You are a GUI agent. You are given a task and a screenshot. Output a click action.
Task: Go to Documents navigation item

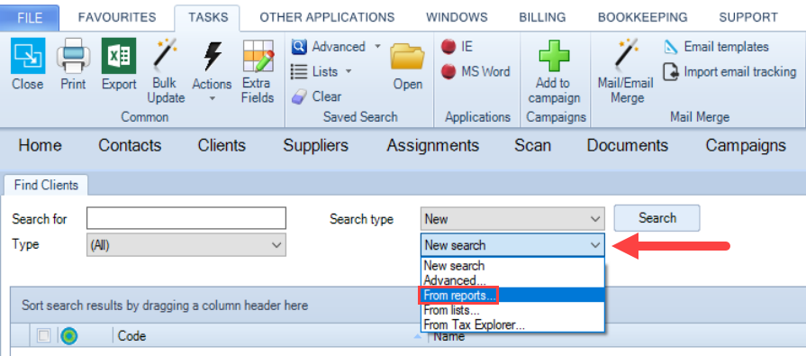(628, 146)
